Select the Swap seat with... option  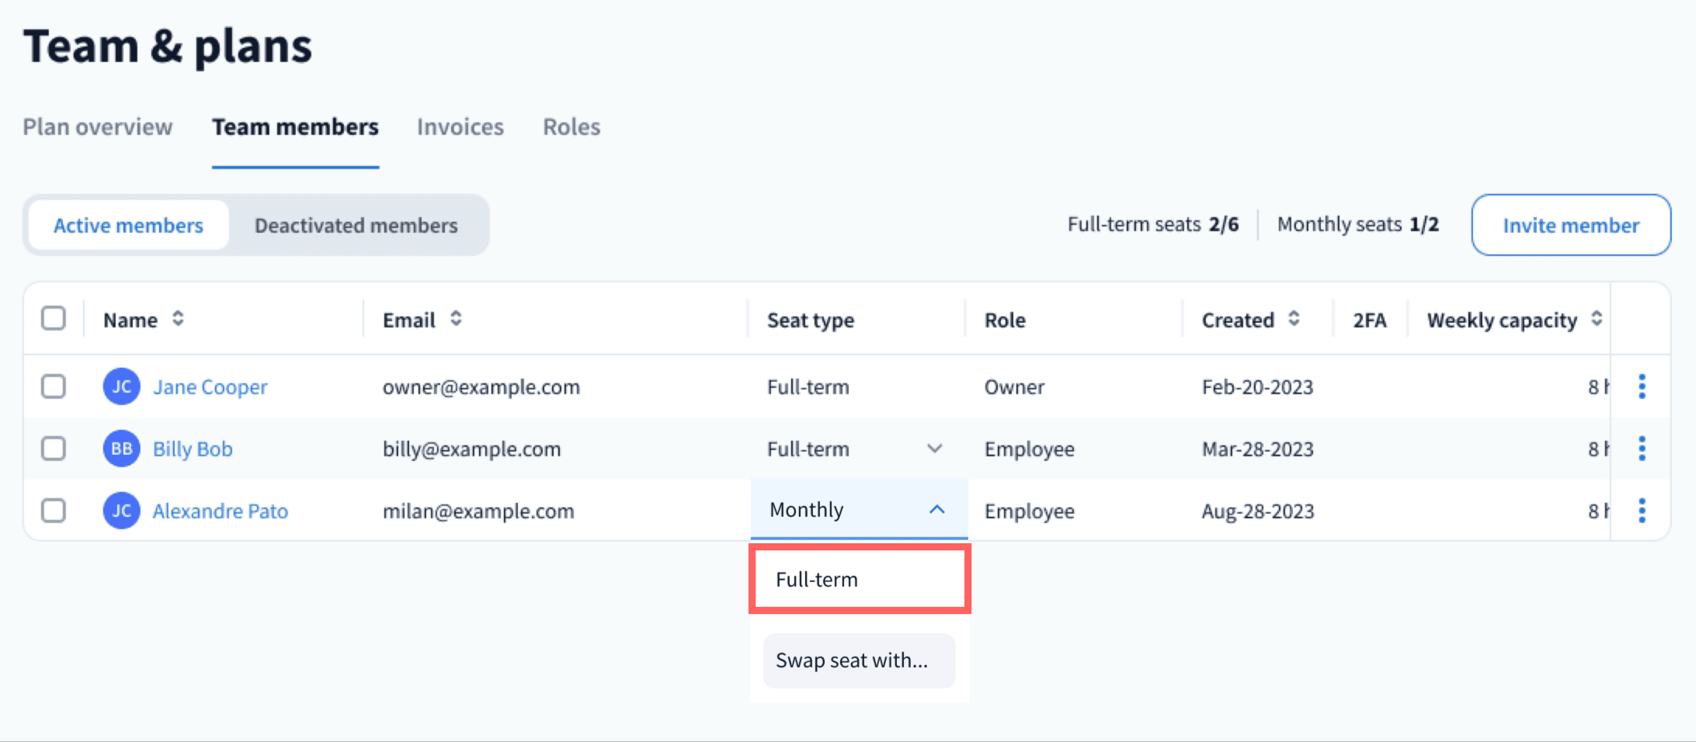[859, 661]
